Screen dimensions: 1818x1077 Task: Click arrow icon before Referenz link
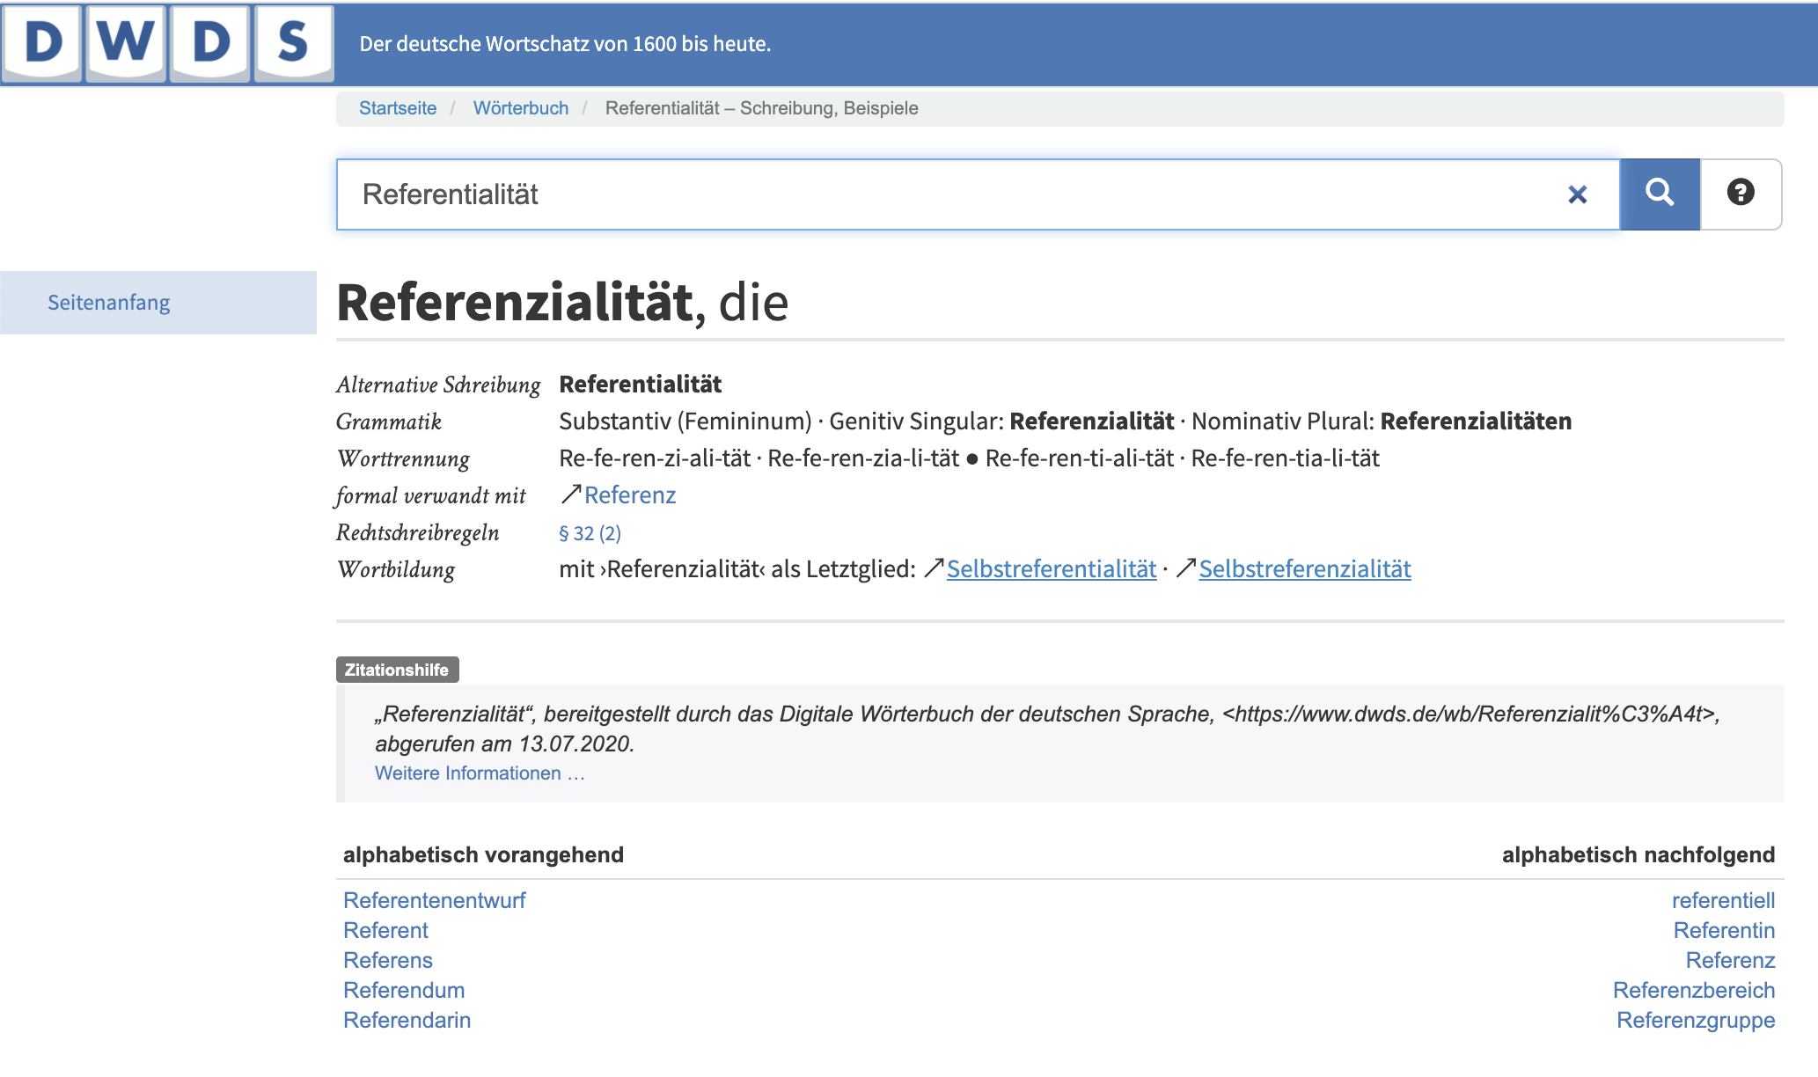pos(570,495)
